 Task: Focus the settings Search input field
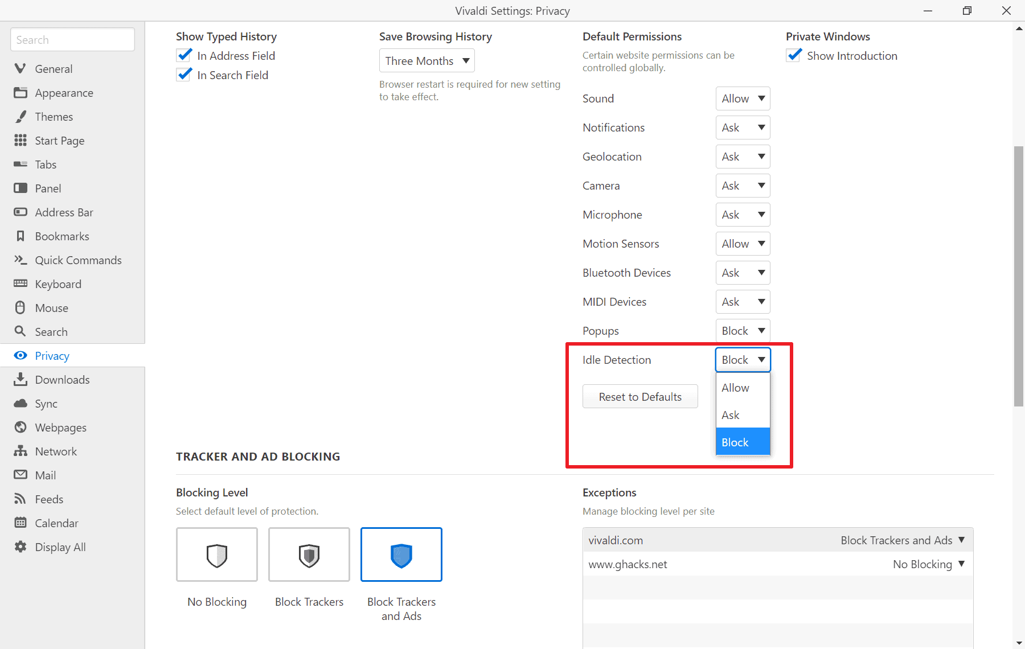72,40
